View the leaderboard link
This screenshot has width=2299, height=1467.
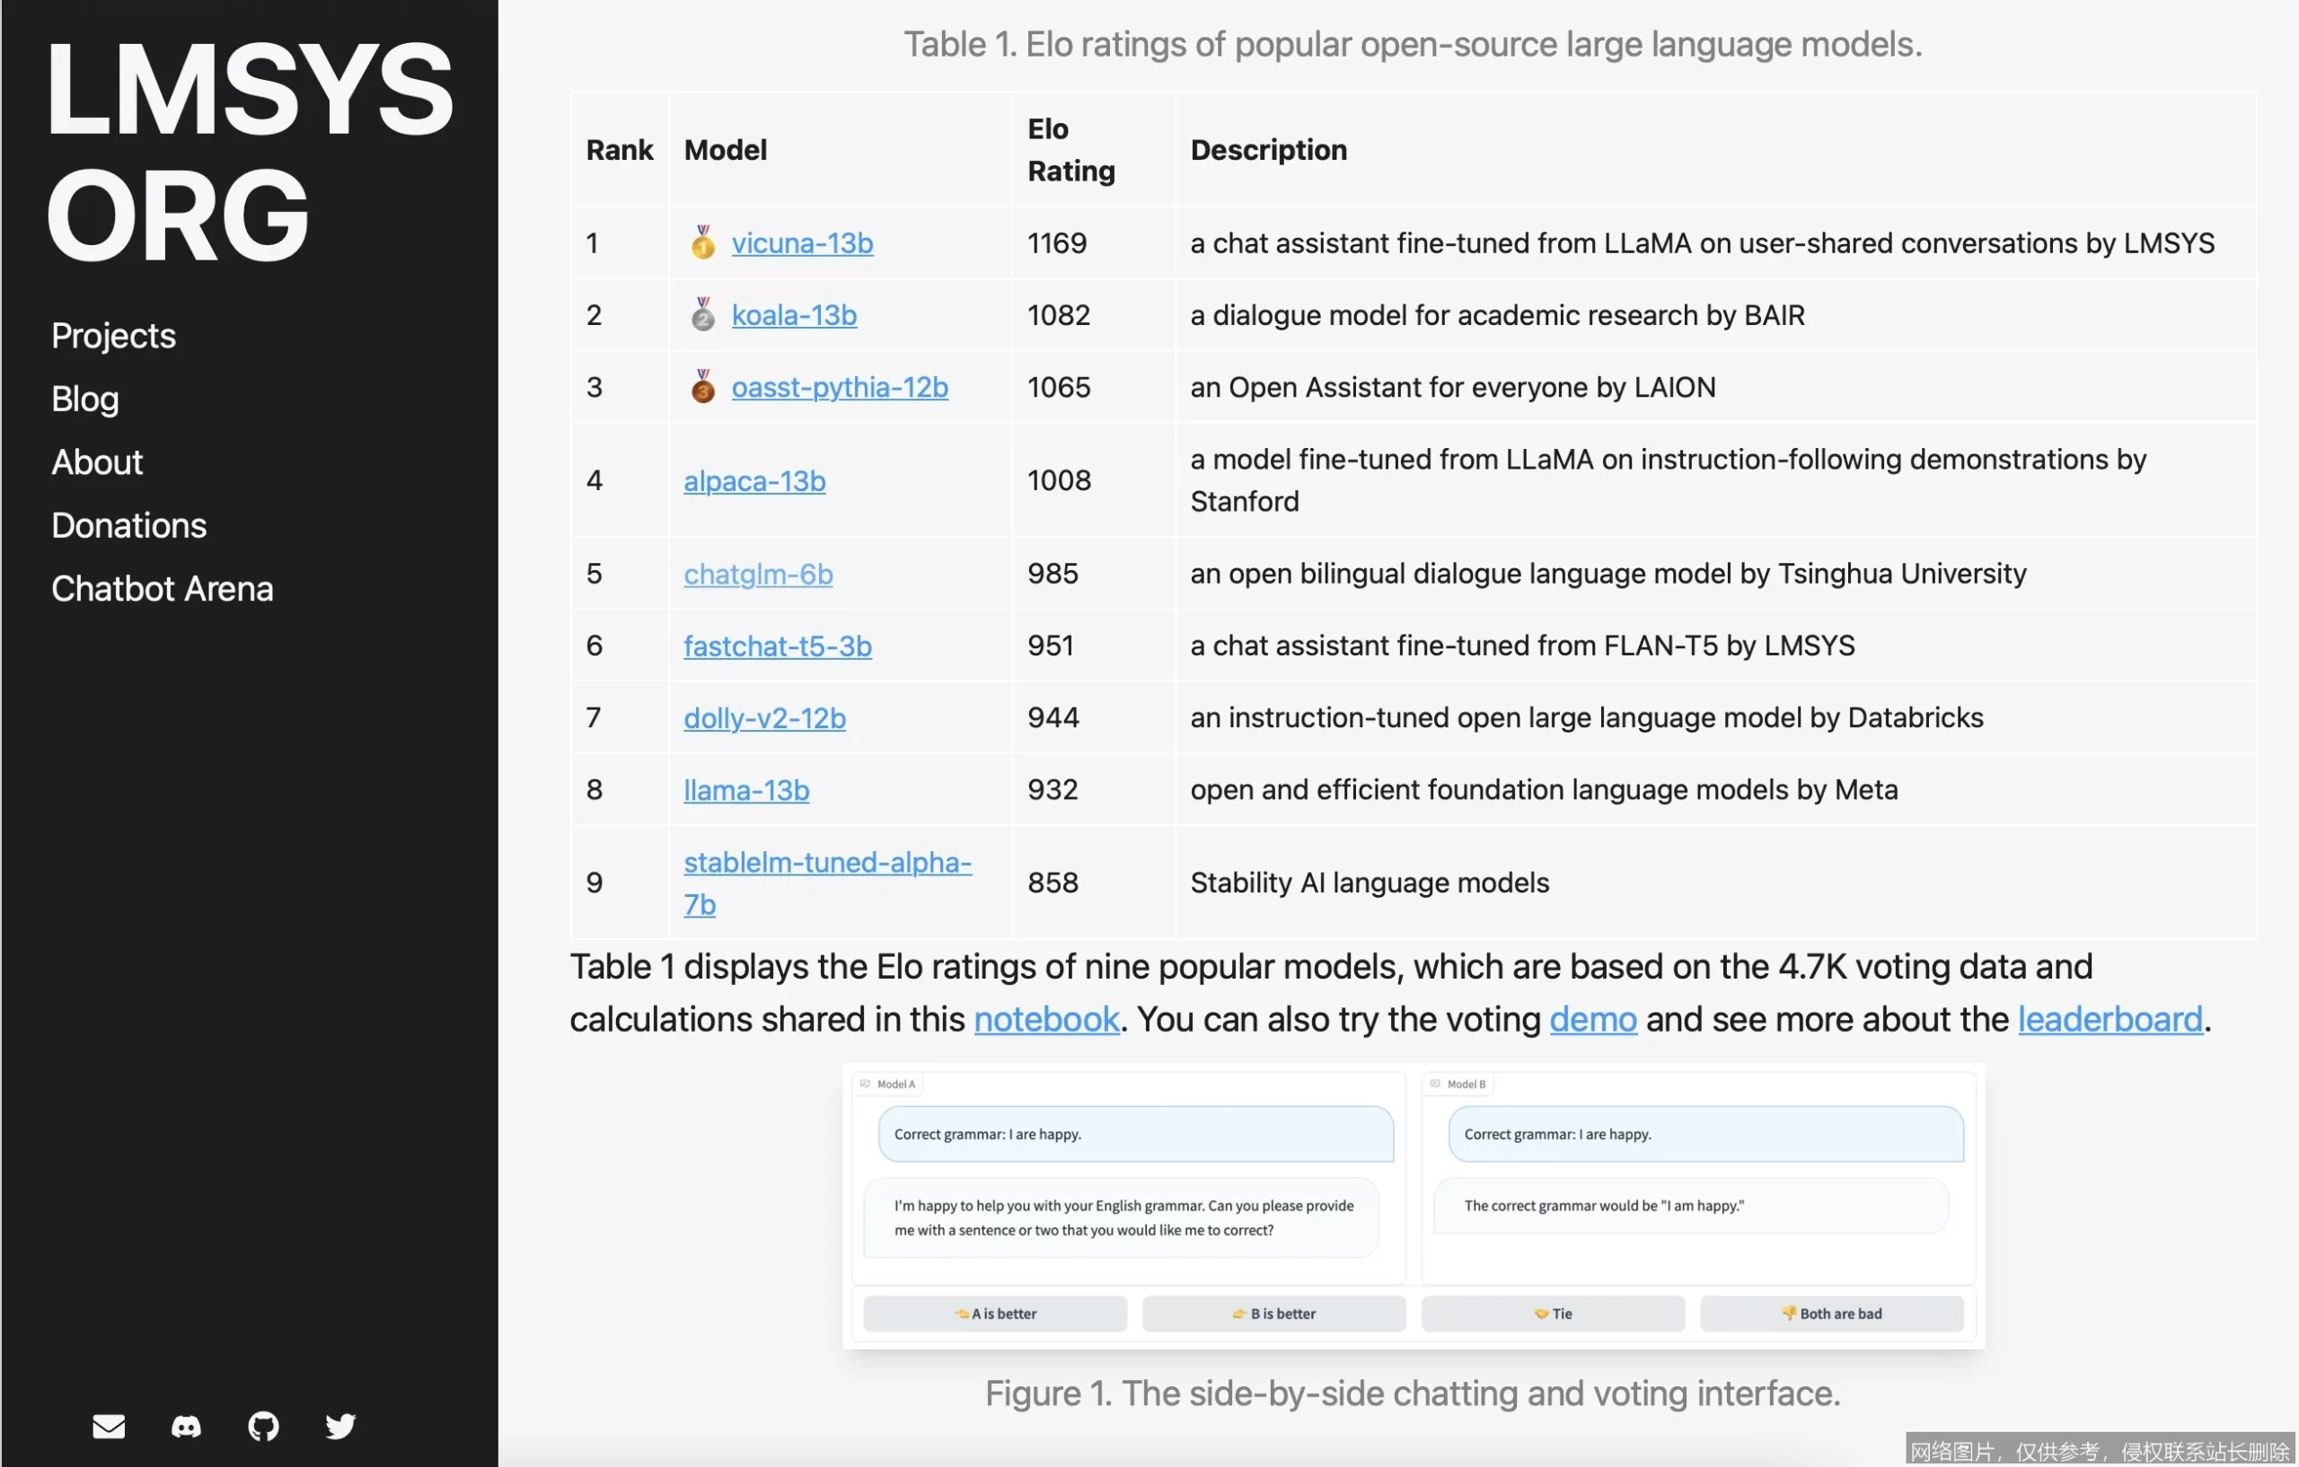2108,1018
